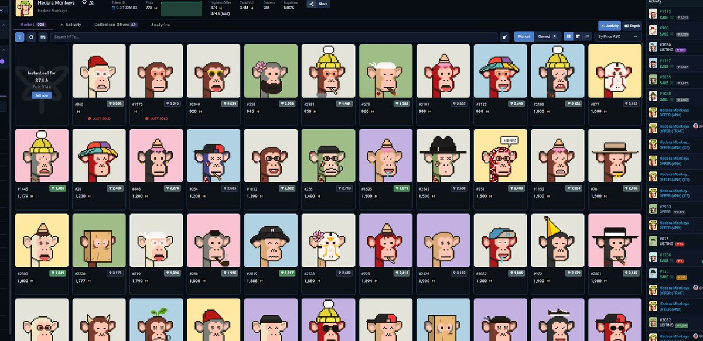Click the Hedera Monkeys subtitle link
The image size is (703, 341).
tap(52, 11)
